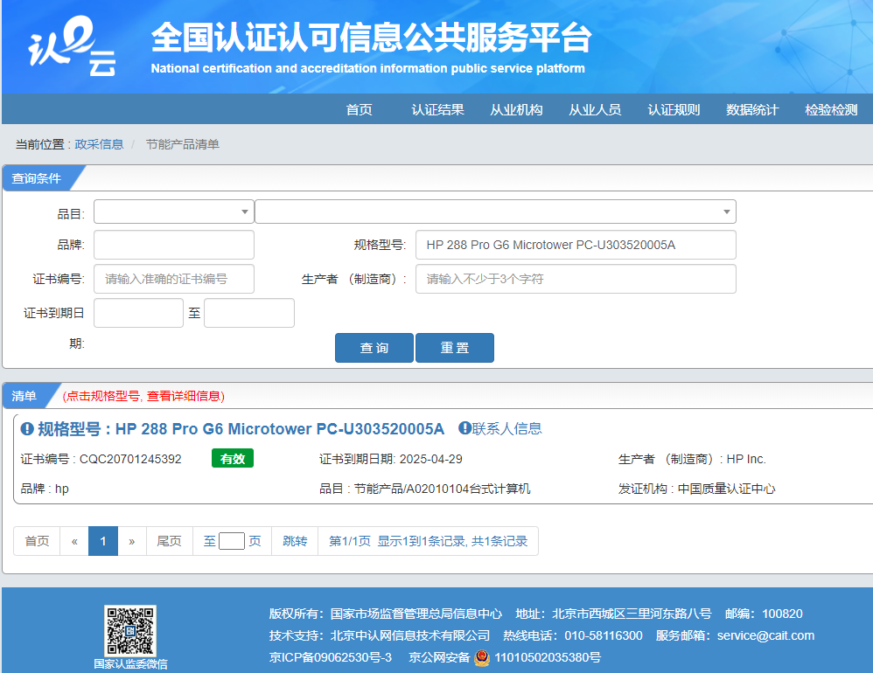Image resolution: width=873 pixels, height=673 pixels.
Task: Click the info icon before 联系人信息
Action: tap(464, 428)
